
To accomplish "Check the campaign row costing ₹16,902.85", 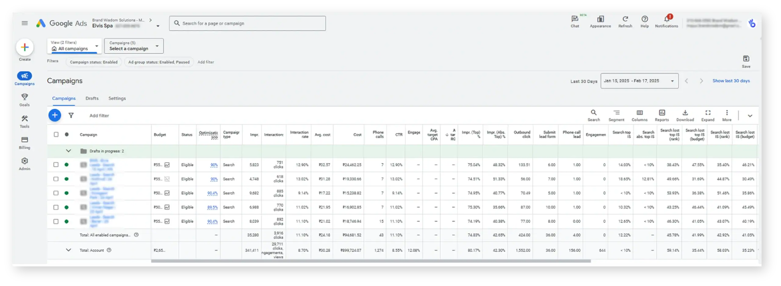I will [56, 207].
